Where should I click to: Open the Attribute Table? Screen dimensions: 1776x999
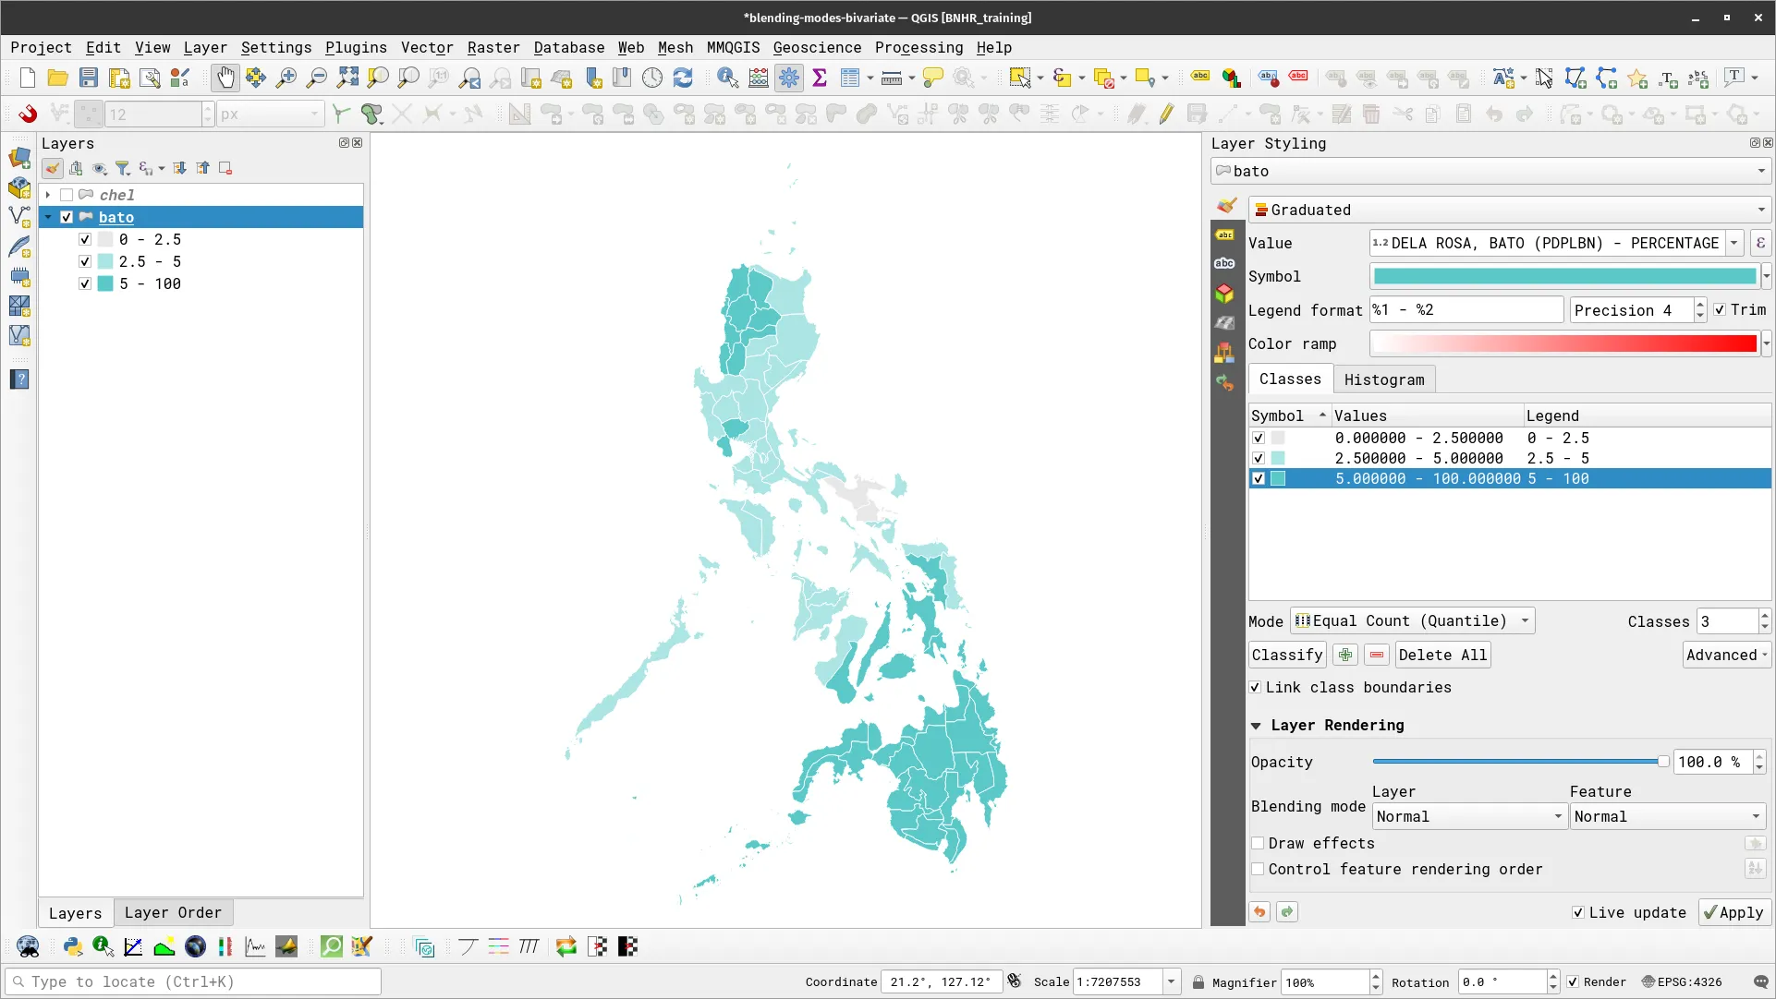(x=849, y=78)
